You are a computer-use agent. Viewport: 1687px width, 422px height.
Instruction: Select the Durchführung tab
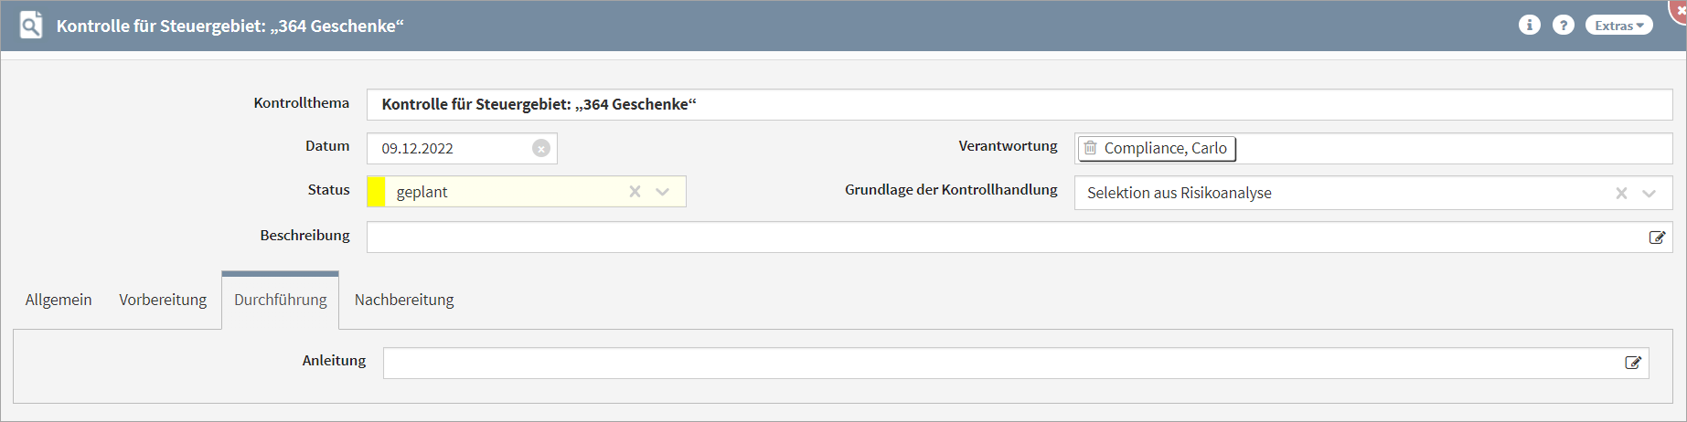click(280, 300)
